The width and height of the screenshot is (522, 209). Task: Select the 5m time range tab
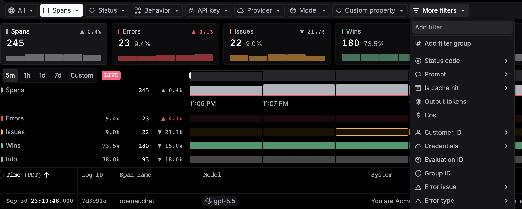10,75
